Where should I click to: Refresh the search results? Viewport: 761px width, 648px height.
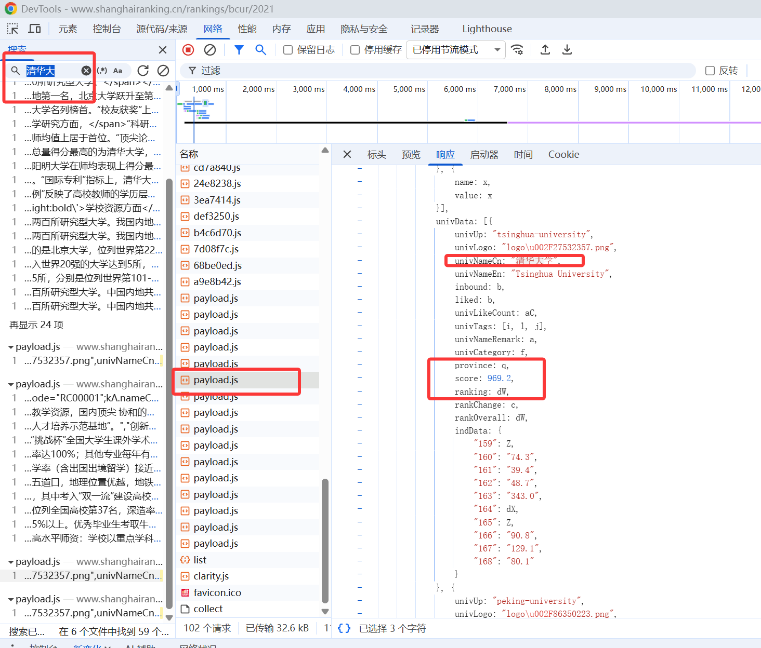143,71
